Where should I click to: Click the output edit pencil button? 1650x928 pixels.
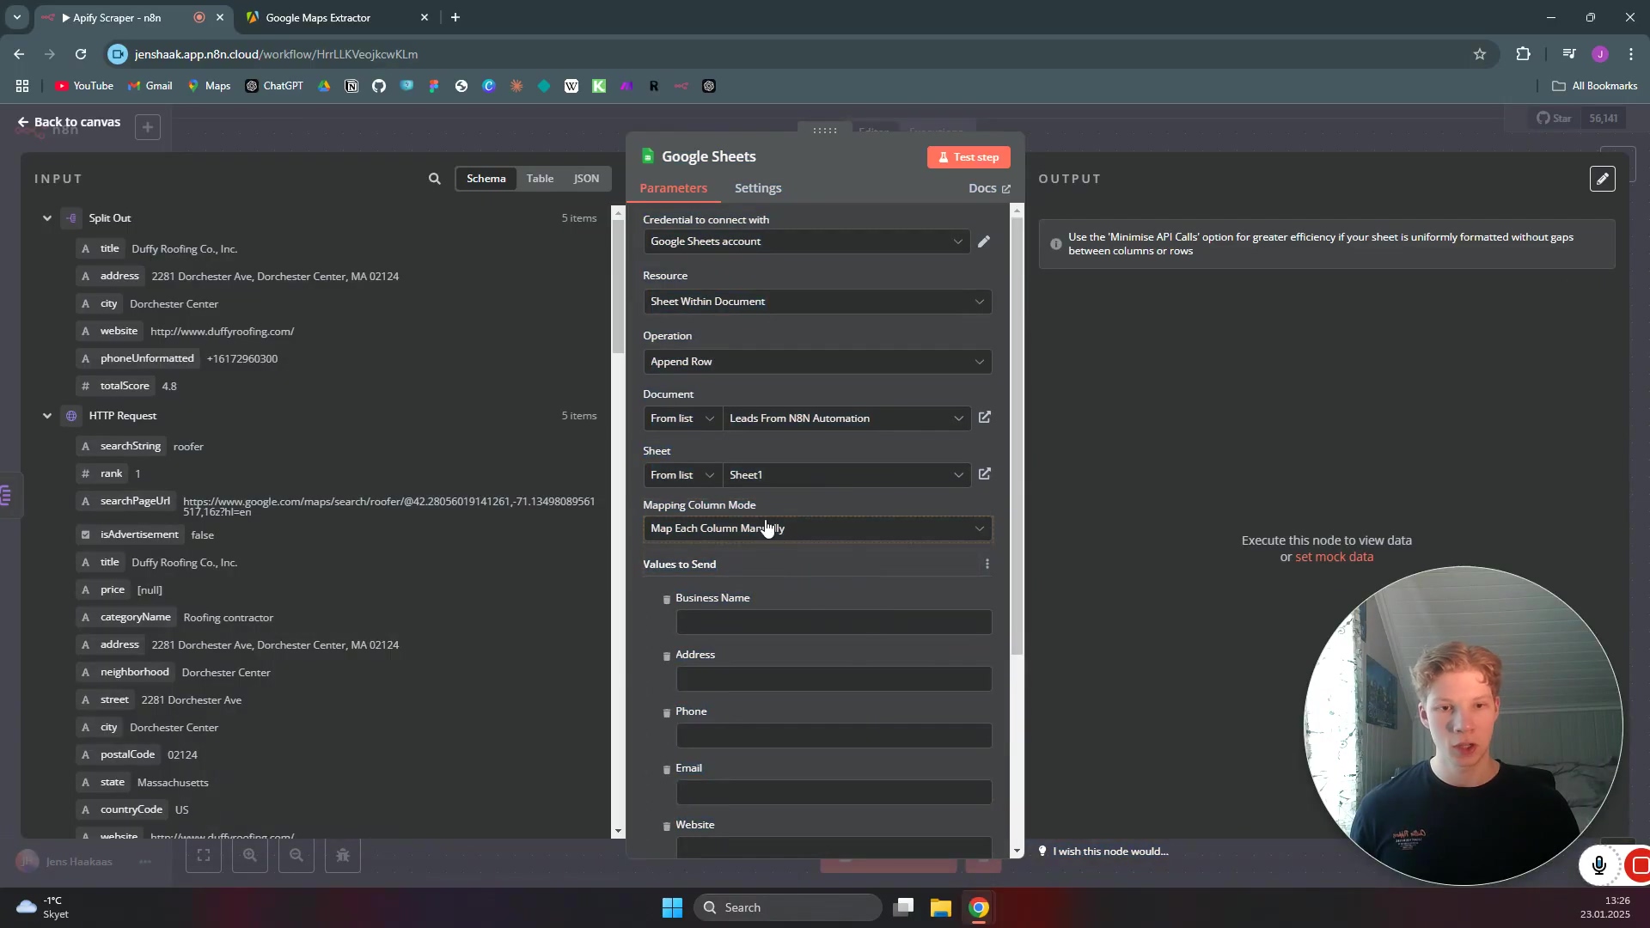(x=1603, y=179)
